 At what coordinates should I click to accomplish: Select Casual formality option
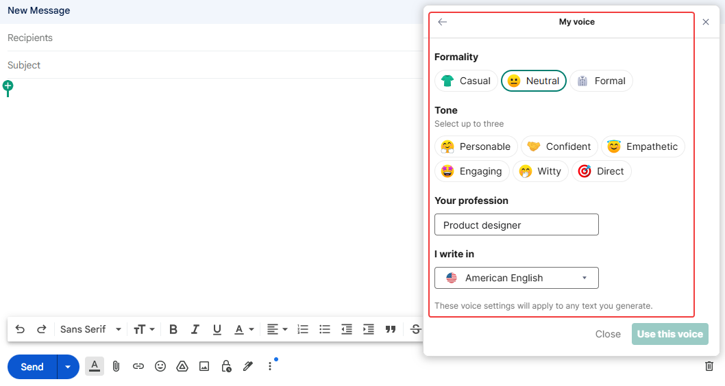[466, 81]
